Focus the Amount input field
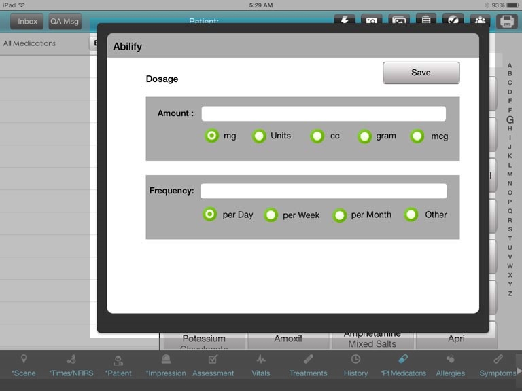Viewport: 522px width, 391px height. (x=324, y=113)
